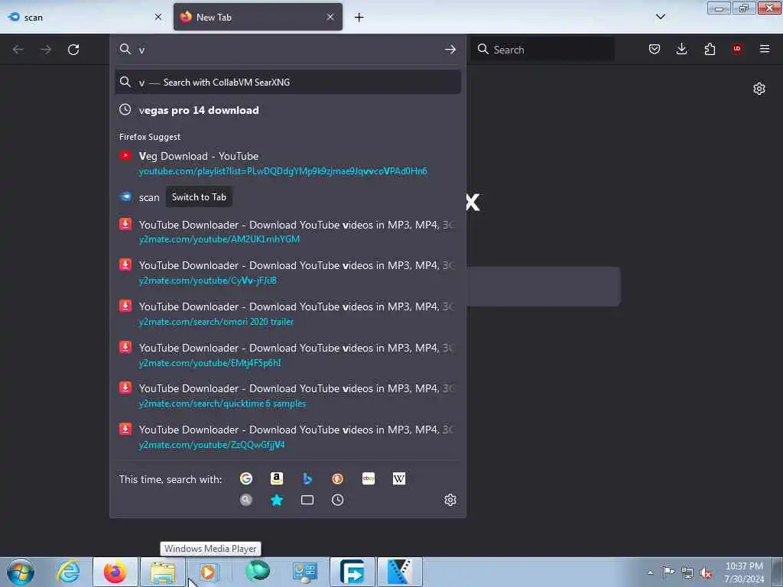Screen dimensions: 783x587
Task: Open the Extensions puzzle icon
Action: [710, 49]
